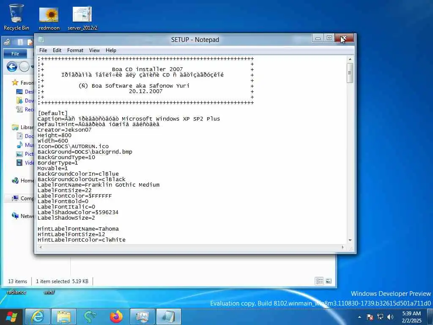Click the "Height=800" line
The height and width of the screenshot is (325, 433).
(x=55, y=135)
